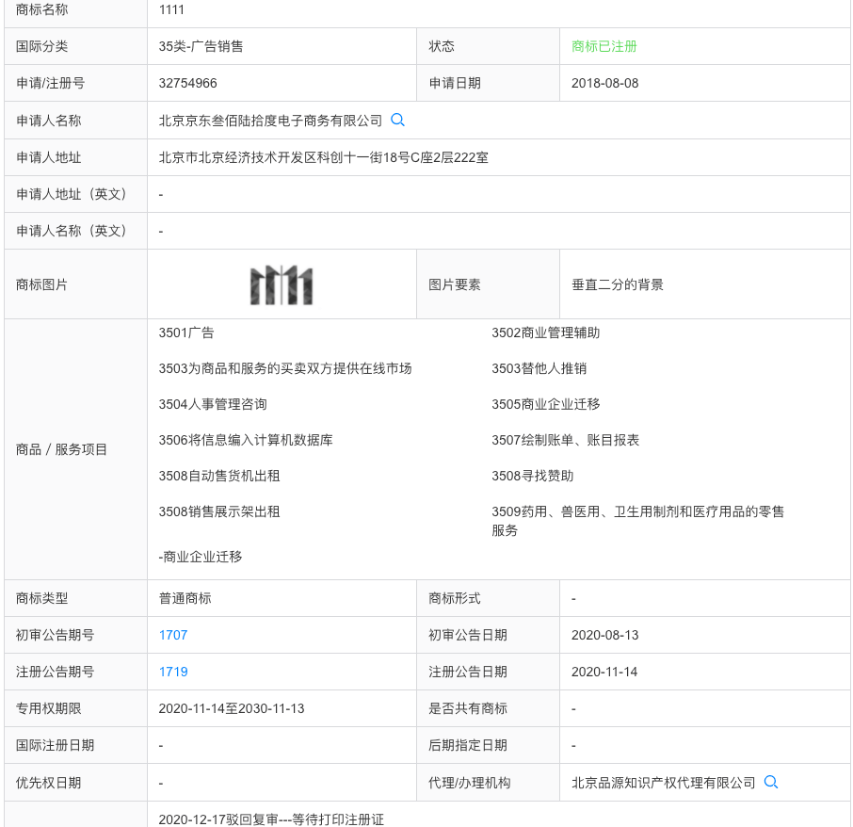The image size is (853, 827).
Task: Select service item 3501广告
Action: [x=185, y=332]
